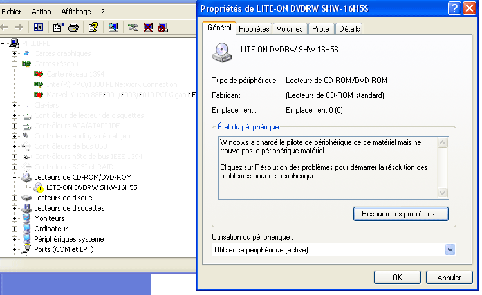Click the disable device toolbar icon
Image resolution: width=482 pixels, height=295 pixels.
(x=163, y=28)
